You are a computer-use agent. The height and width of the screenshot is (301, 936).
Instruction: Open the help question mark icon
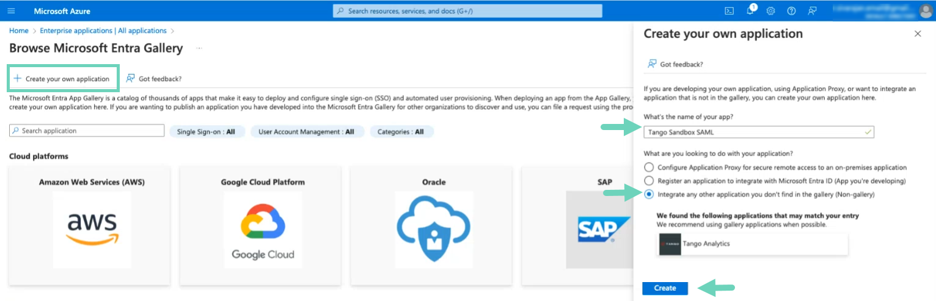[x=792, y=11]
